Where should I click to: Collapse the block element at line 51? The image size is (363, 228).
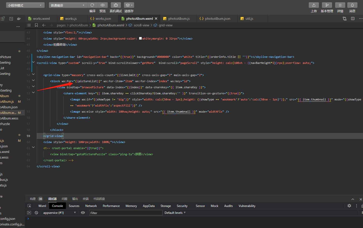33,80
